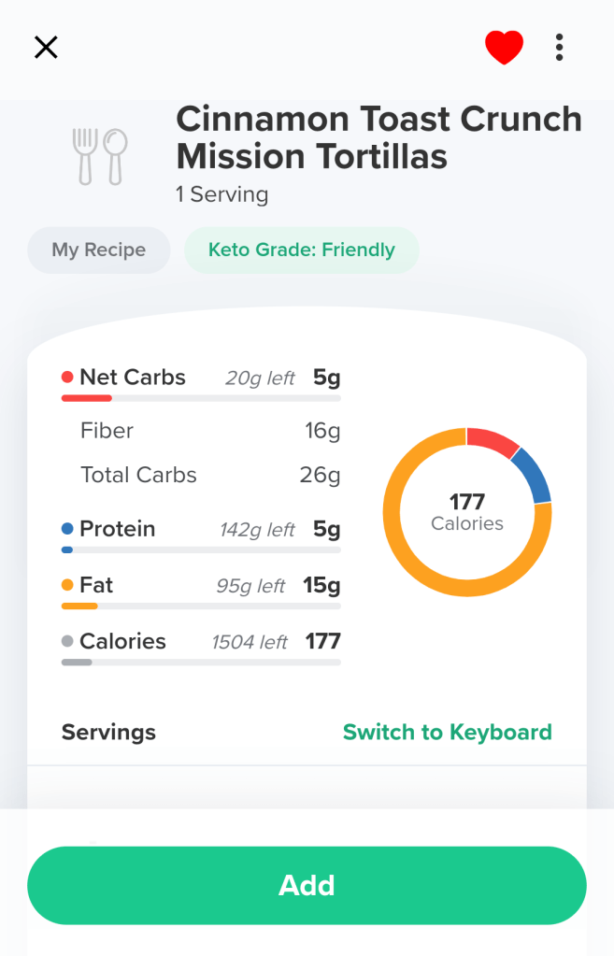Close the recipe detail screen

(46, 48)
